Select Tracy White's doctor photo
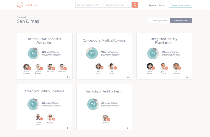This screenshot has width=210, height=137. point(112,66)
